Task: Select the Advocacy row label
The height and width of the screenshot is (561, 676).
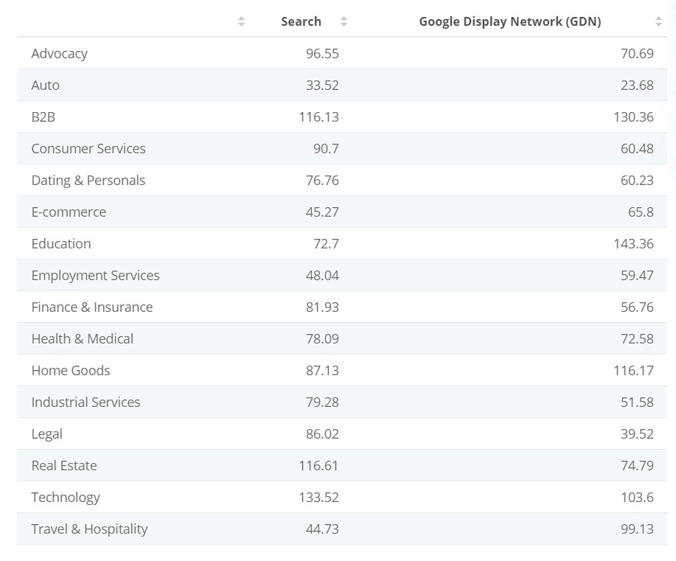Action: [60, 54]
